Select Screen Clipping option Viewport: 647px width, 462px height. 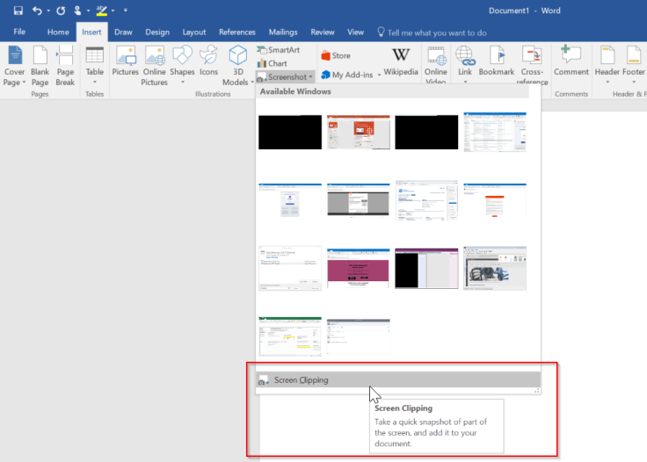[x=301, y=380]
